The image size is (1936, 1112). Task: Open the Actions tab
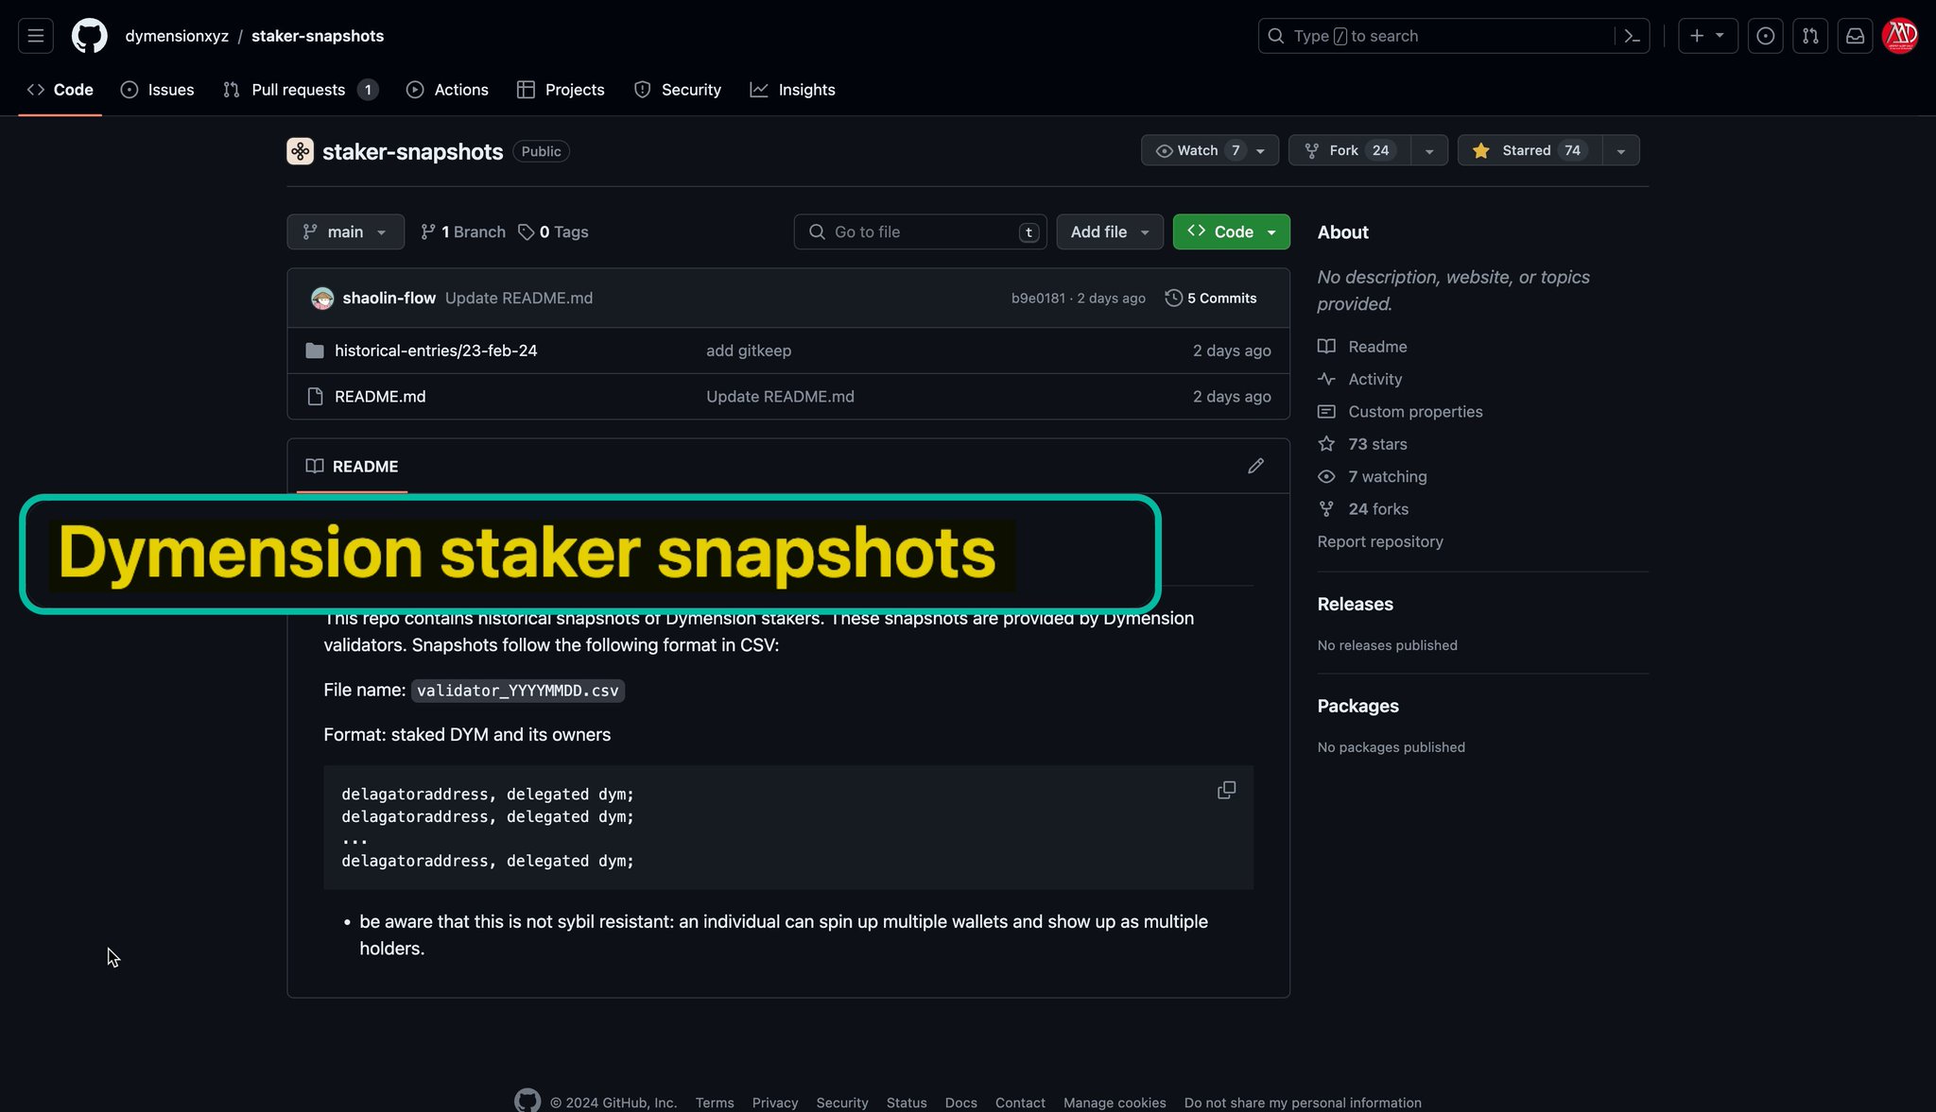click(x=447, y=90)
